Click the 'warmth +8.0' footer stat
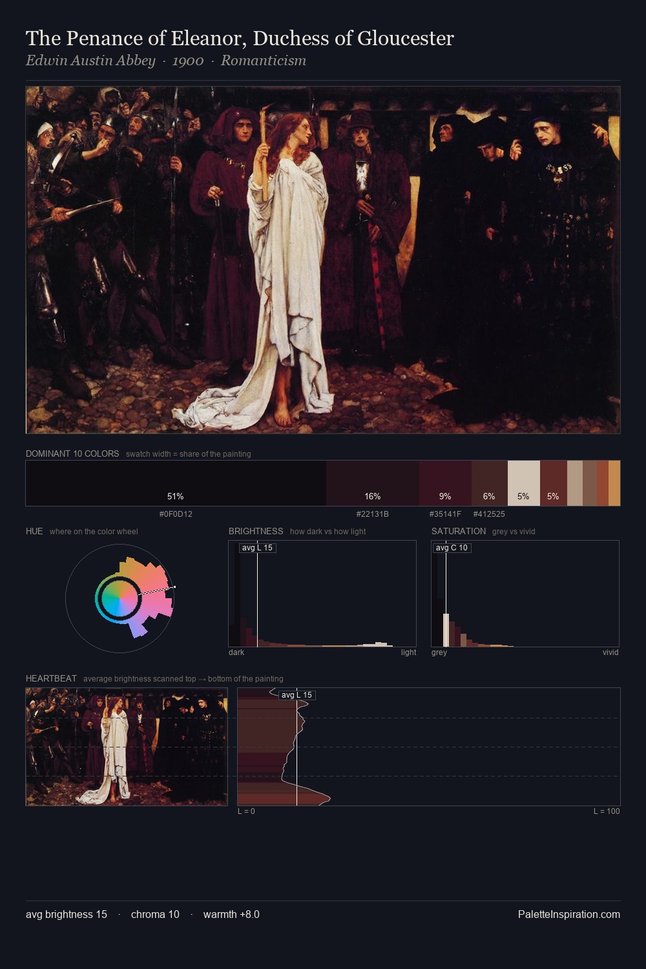This screenshot has width=646, height=969. point(231,914)
